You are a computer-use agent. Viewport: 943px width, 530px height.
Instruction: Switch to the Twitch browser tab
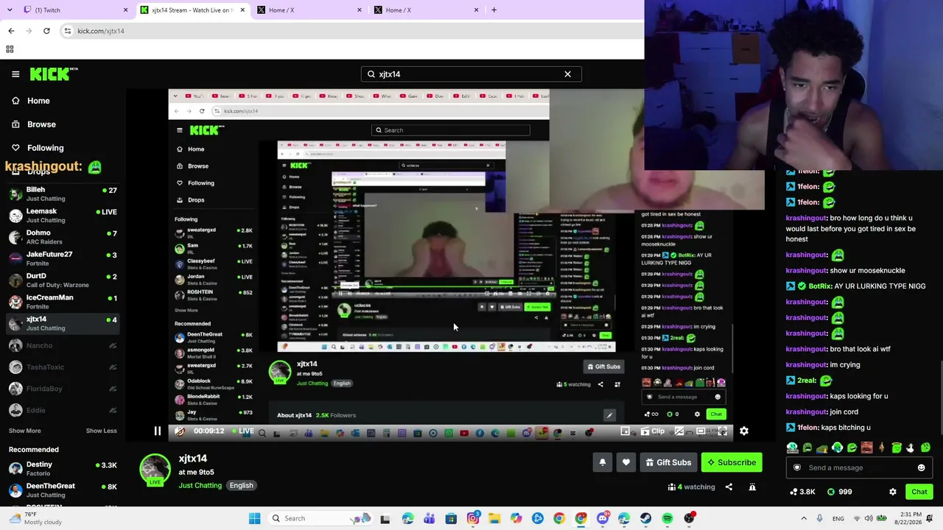[74, 10]
